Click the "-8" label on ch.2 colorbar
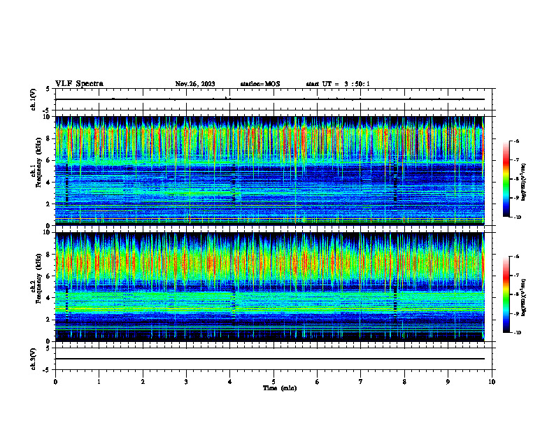The width and height of the screenshot is (554, 428). pos(516,294)
